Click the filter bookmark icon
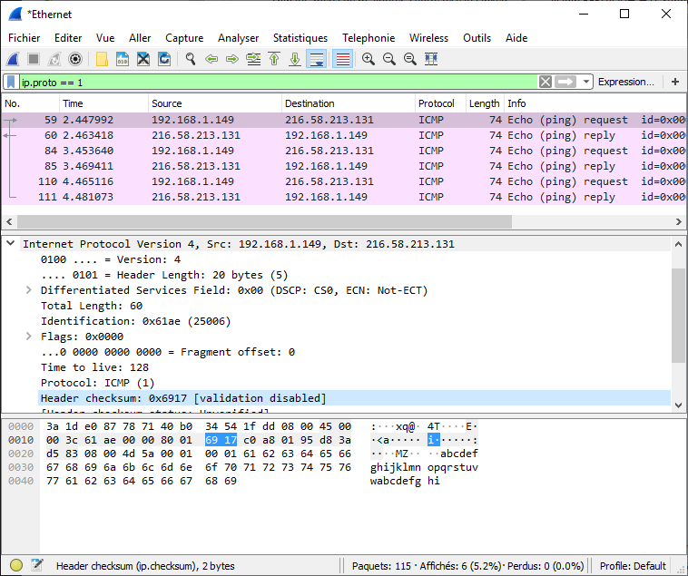This screenshot has width=688, height=576. [x=11, y=82]
